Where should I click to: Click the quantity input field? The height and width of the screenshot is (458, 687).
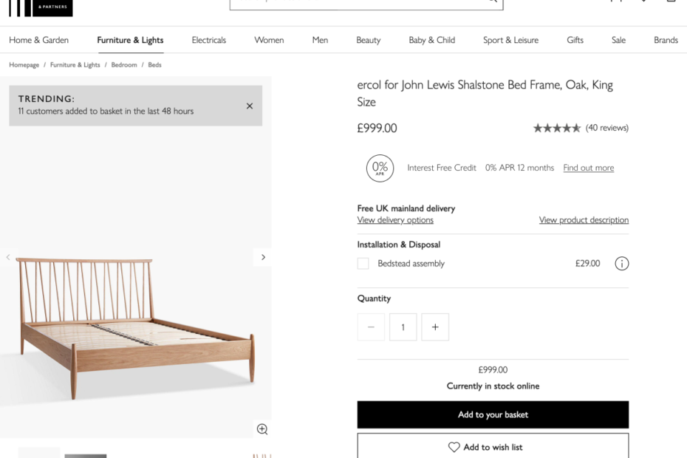pyautogui.click(x=403, y=327)
